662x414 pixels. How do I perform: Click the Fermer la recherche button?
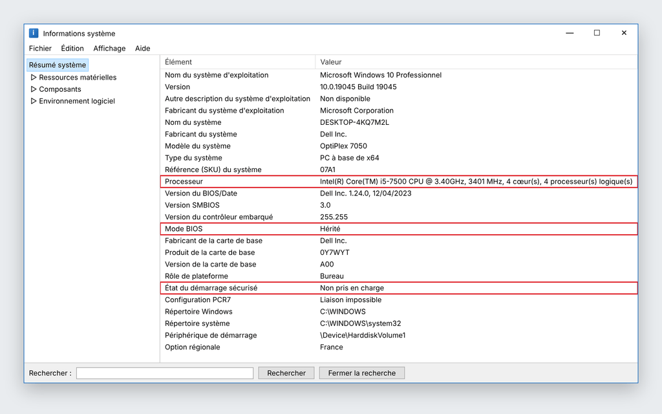coord(362,373)
